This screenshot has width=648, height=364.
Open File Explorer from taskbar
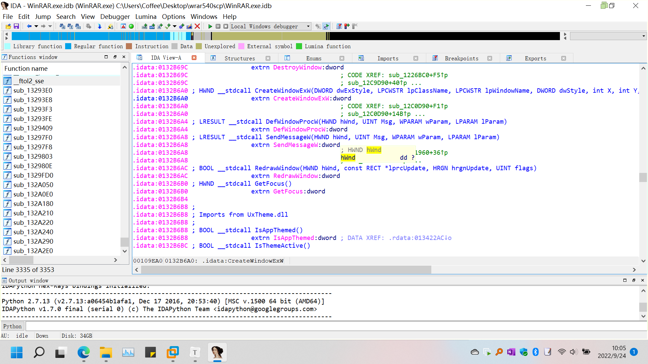click(x=106, y=353)
